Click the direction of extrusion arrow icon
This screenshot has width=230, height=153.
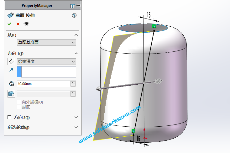(x=11, y=70)
